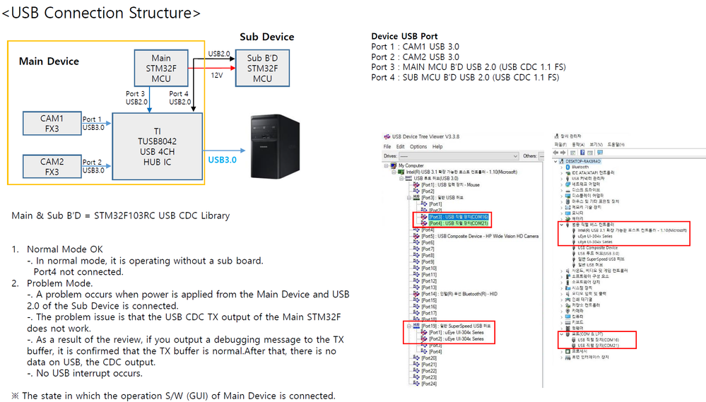Select USB serial device (COM21) in Device Manager

(599, 345)
